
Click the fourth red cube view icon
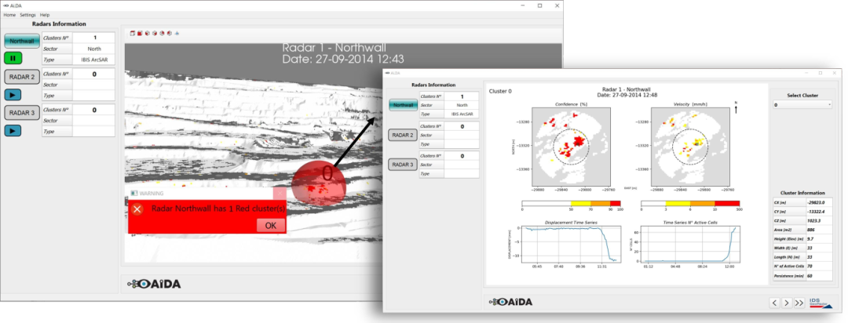(155, 34)
